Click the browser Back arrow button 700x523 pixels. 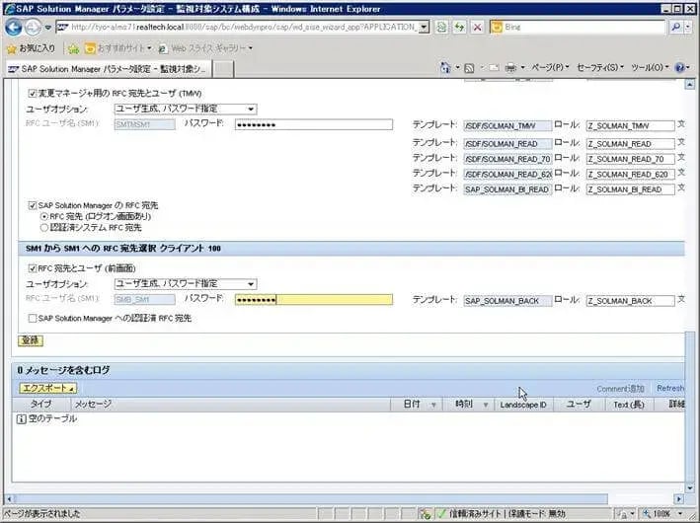click(x=14, y=28)
